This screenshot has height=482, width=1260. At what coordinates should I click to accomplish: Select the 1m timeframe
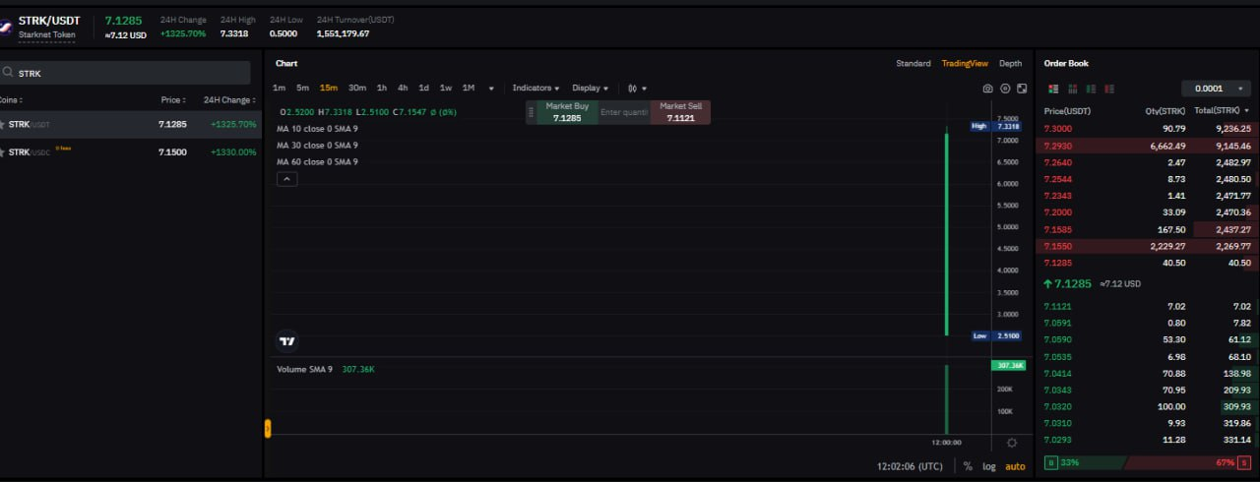pos(280,89)
